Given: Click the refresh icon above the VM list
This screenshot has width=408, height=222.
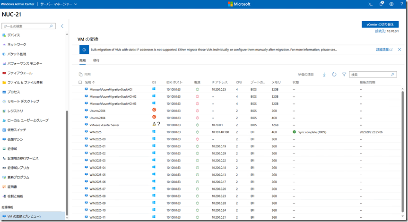Looking at the screenshot, I should (334, 75).
